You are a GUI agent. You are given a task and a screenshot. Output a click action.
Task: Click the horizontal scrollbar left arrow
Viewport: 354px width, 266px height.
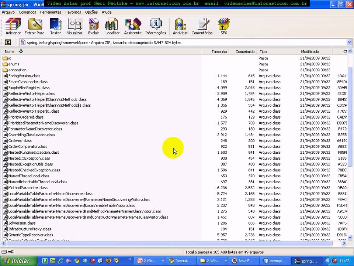click(3, 243)
